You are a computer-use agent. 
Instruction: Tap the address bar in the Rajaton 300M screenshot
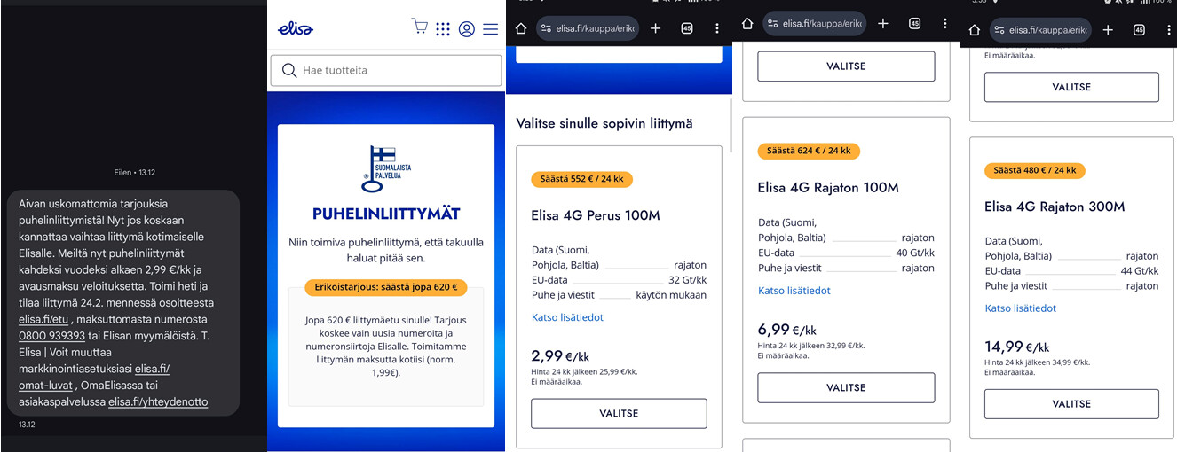[x=1040, y=30]
